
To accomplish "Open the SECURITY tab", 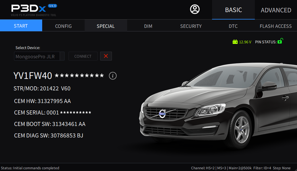I will point(191,26).
